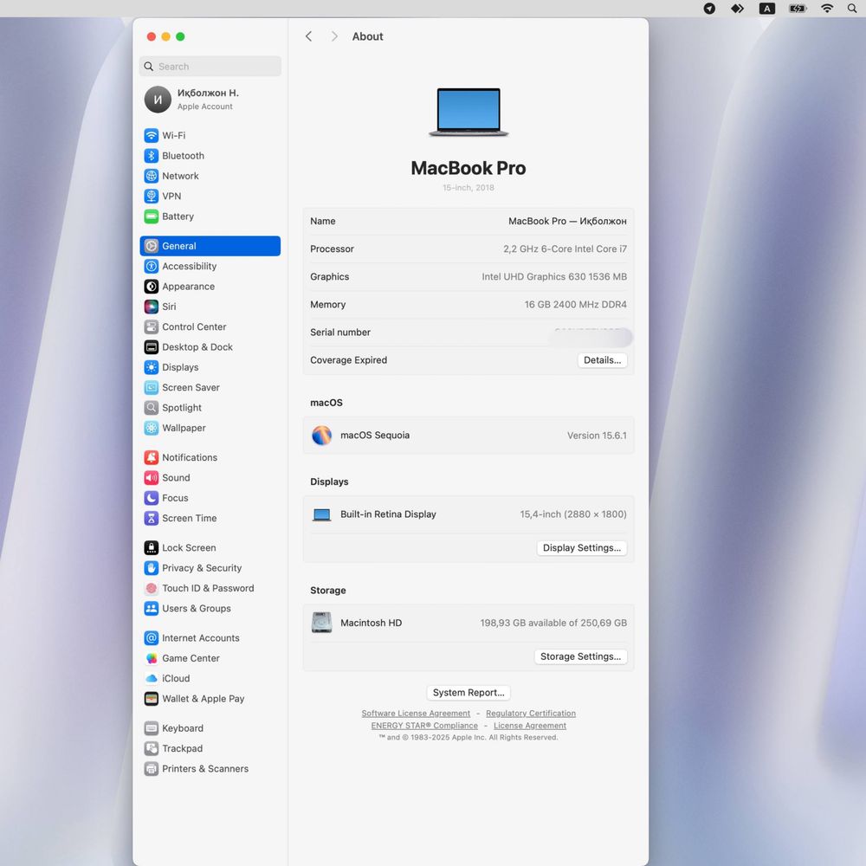Image resolution: width=866 pixels, height=866 pixels.
Task: Open Display Settings… button
Action: pyautogui.click(x=582, y=548)
